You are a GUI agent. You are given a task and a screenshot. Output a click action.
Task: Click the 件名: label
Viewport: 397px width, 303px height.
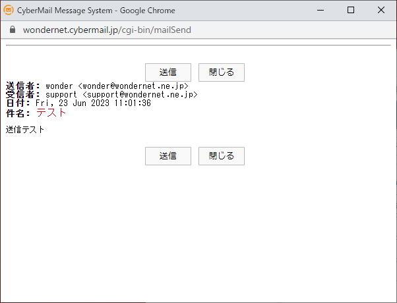point(18,113)
